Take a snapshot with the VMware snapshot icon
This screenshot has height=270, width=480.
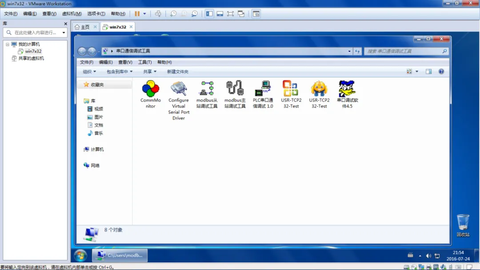[x=173, y=13]
